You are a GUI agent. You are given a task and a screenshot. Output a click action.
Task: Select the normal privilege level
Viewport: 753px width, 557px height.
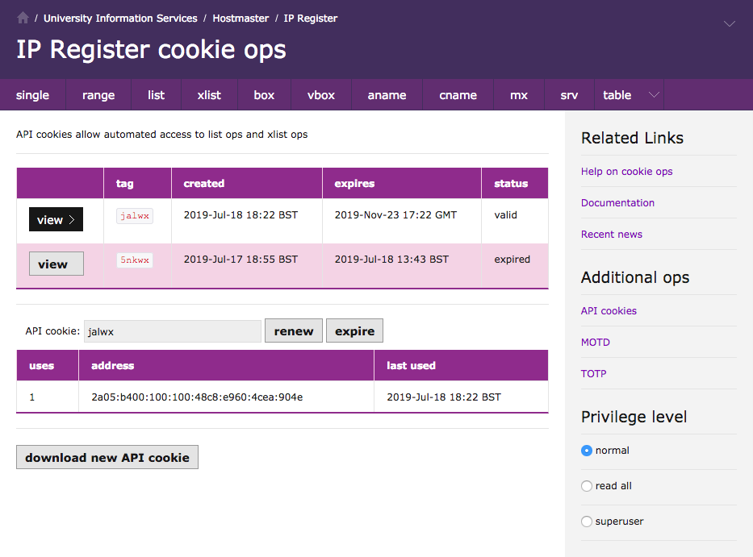point(587,451)
